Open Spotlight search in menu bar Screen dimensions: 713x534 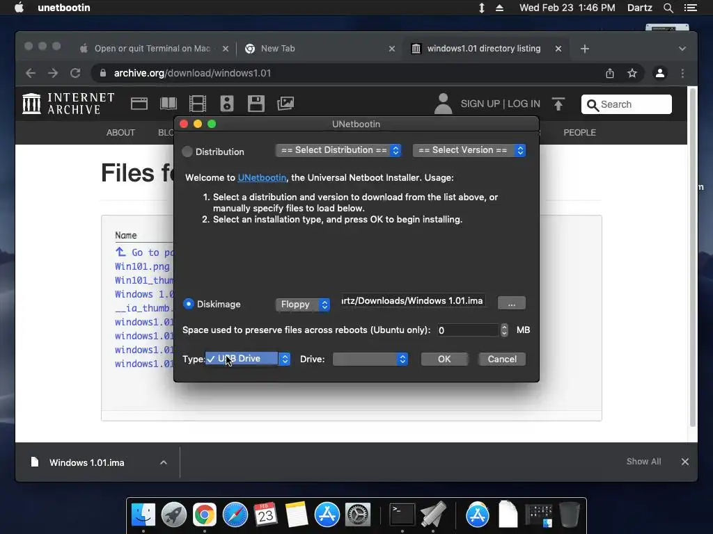668,8
